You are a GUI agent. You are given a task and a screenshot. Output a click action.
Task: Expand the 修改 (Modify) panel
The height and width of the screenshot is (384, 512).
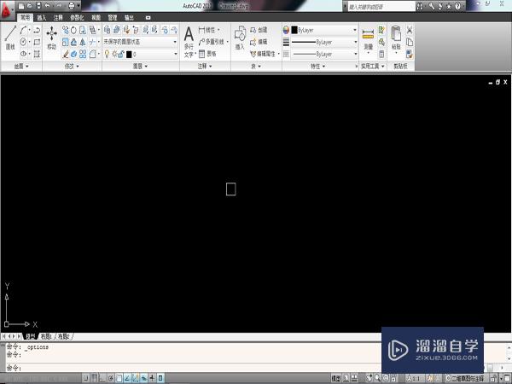pyautogui.click(x=72, y=67)
